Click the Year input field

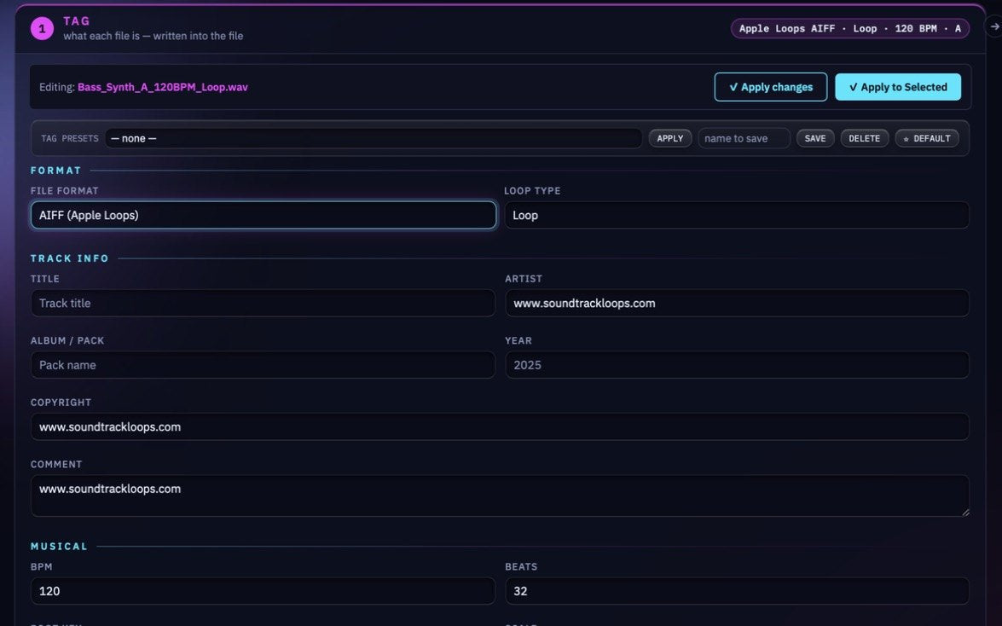tap(738, 365)
